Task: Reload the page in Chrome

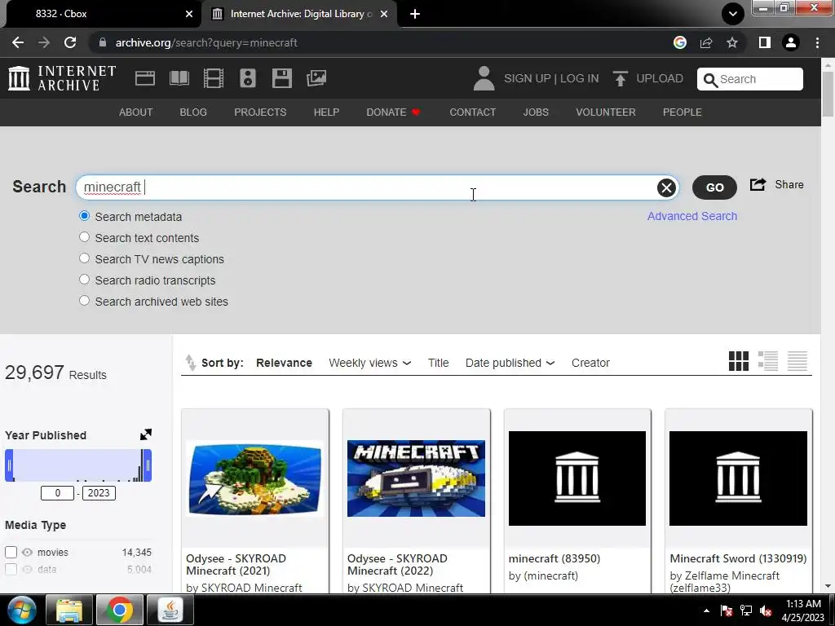Action: [x=70, y=42]
